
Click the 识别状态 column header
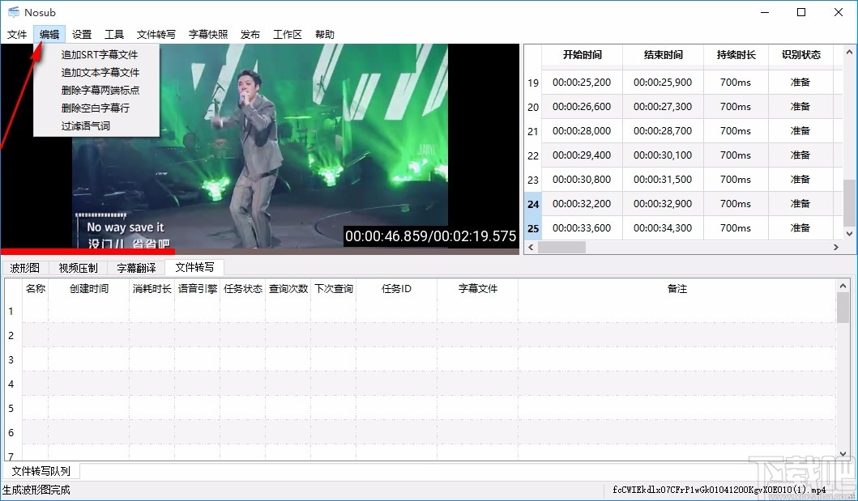click(801, 55)
